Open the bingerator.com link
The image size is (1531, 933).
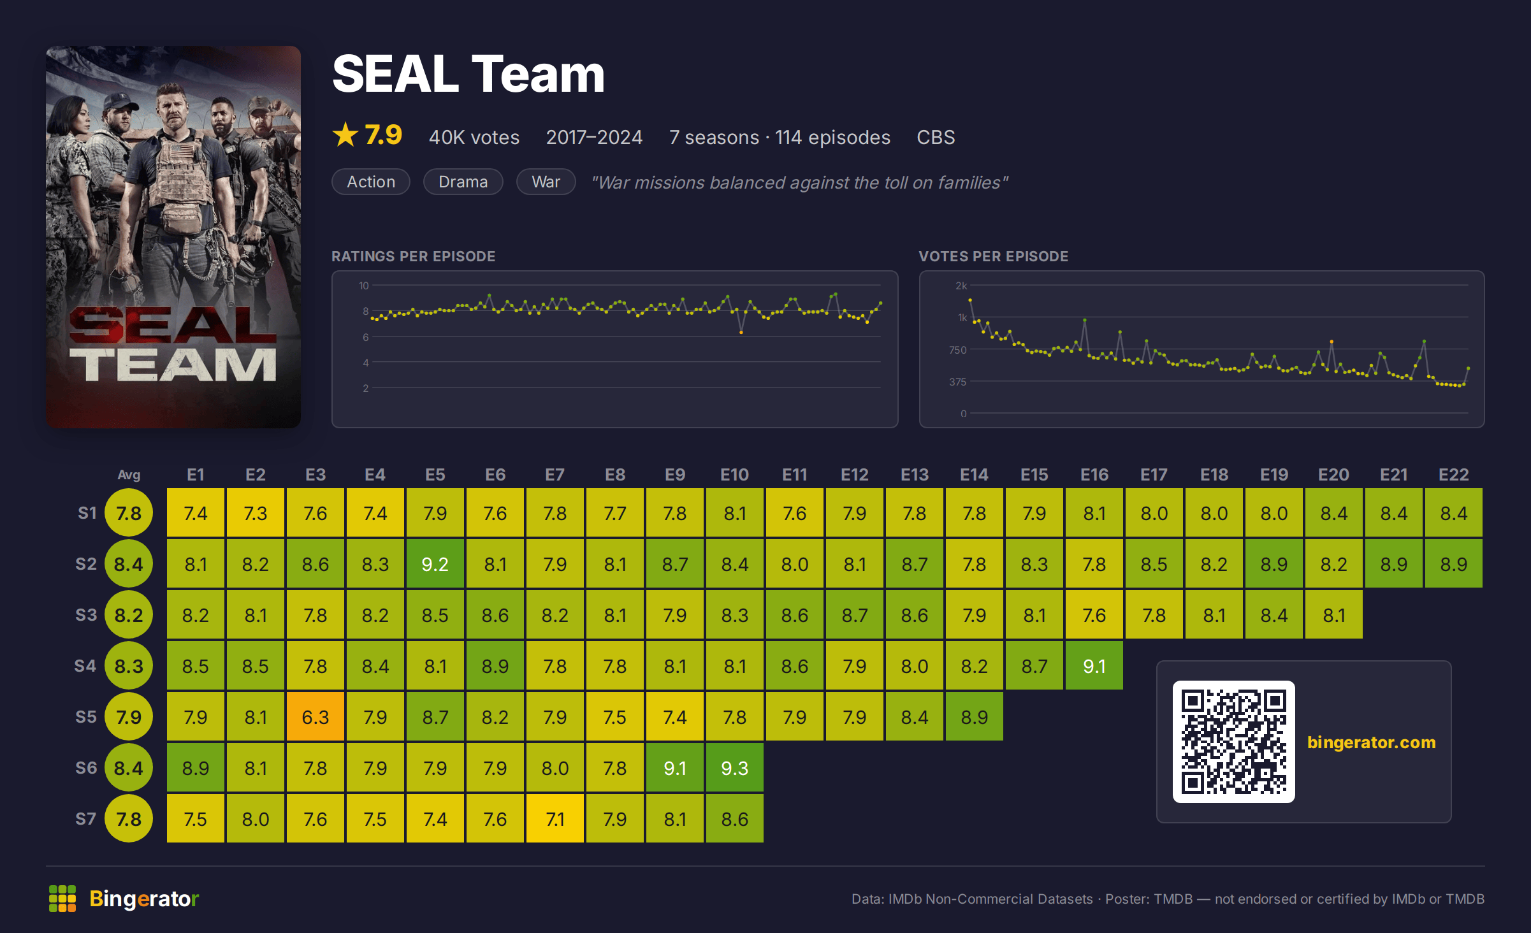pyautogui.click(x=1372, y=742)
